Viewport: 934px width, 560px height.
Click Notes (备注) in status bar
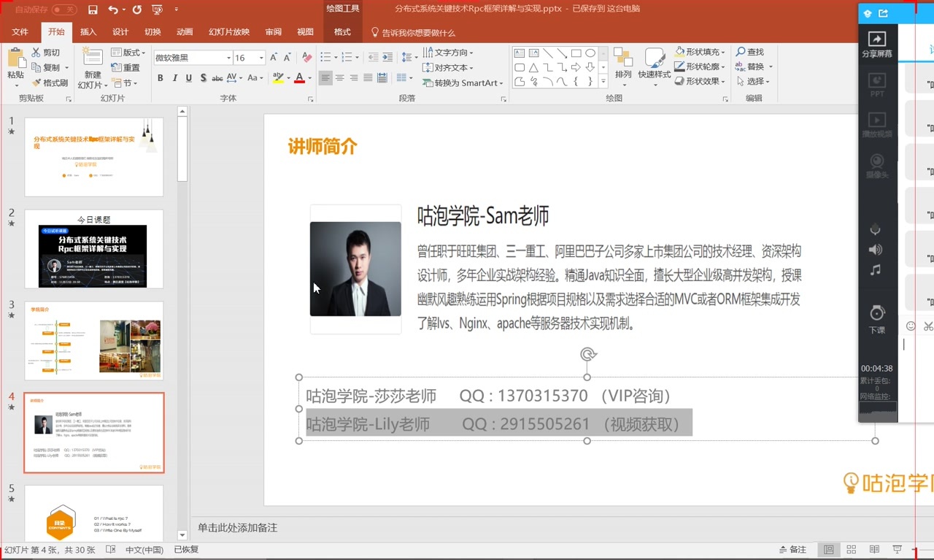tap(792, 550)
